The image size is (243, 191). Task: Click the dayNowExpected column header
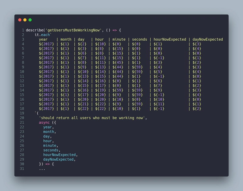click(x=208, y=39)
